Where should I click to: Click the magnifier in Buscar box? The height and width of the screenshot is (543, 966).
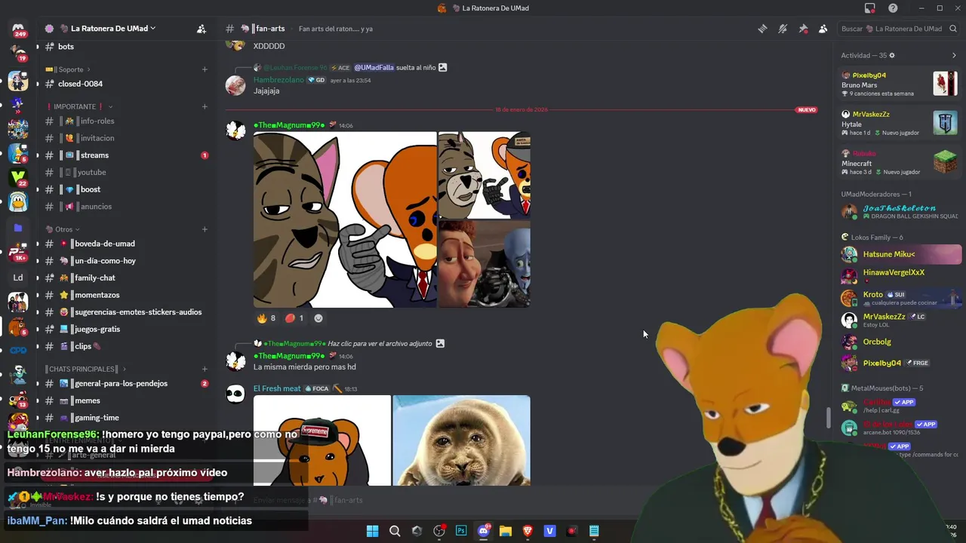click(x=953, y=29)
